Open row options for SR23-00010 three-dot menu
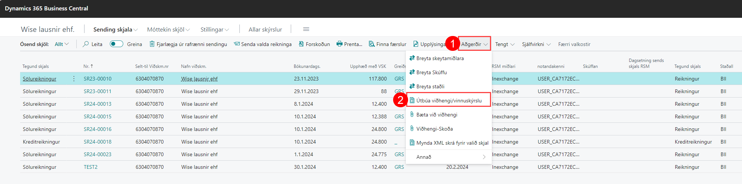 click(74, 79)
